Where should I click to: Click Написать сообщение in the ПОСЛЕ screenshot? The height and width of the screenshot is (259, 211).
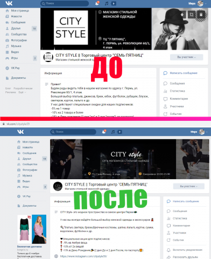click(x=183, y=201)
